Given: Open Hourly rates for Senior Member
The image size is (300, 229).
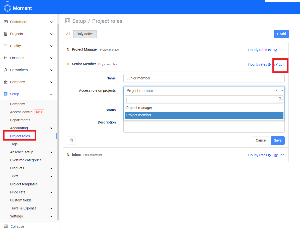Looking at the screenshot, I should tap(259, 64).
